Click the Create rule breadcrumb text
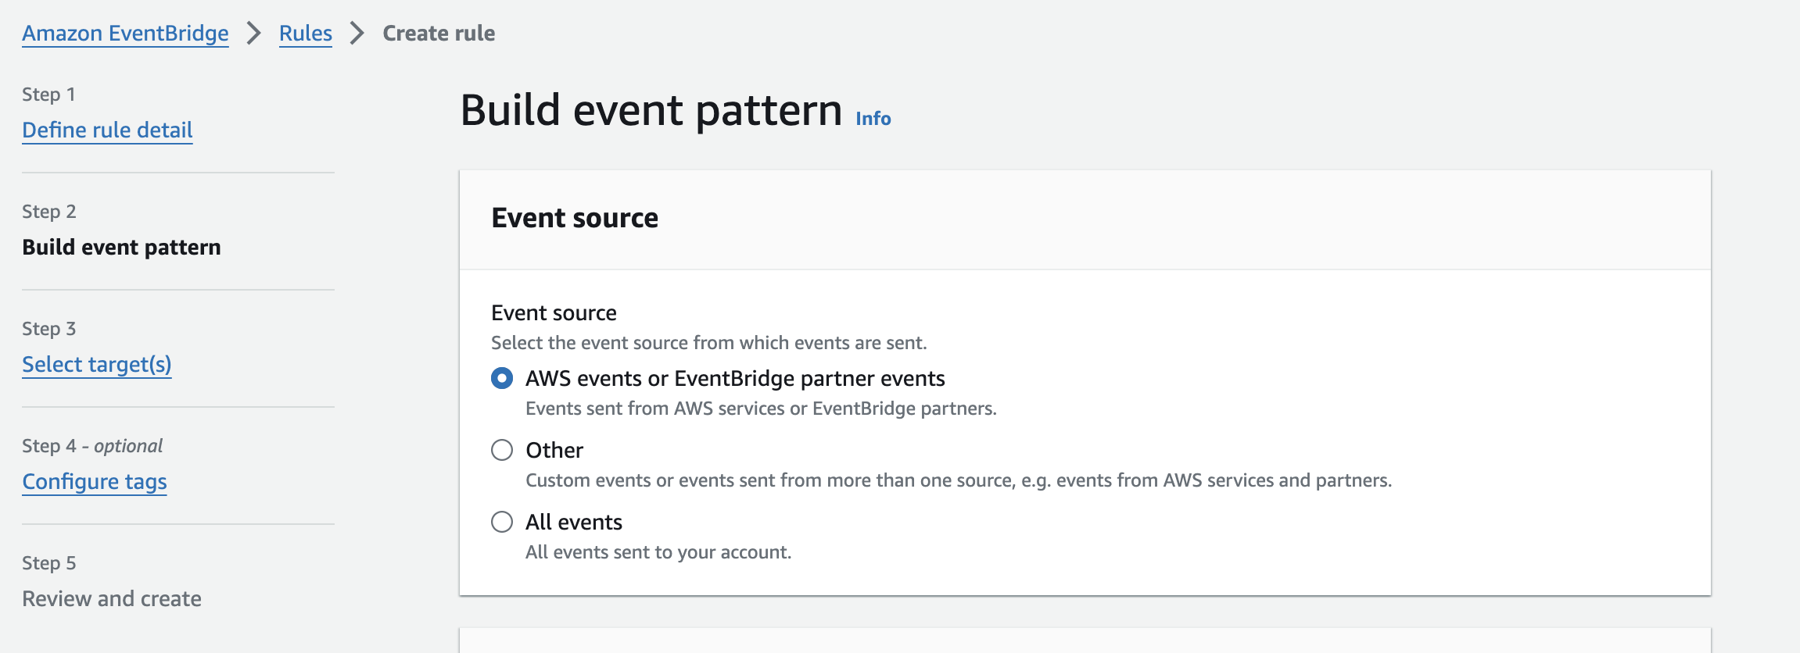 click(439, 34)
